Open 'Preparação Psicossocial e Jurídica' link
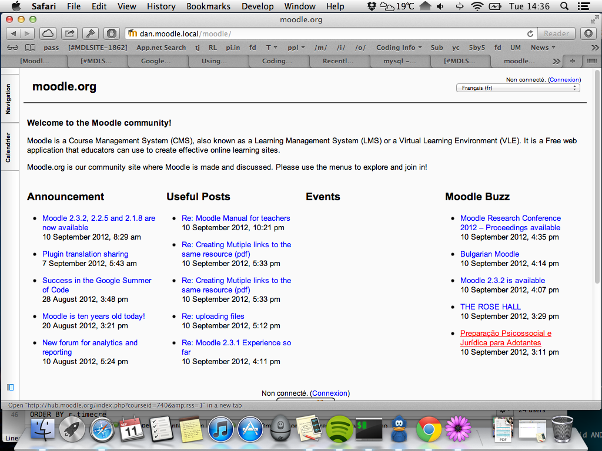Screen dimensions: 602x451 [x=506, y=338]
